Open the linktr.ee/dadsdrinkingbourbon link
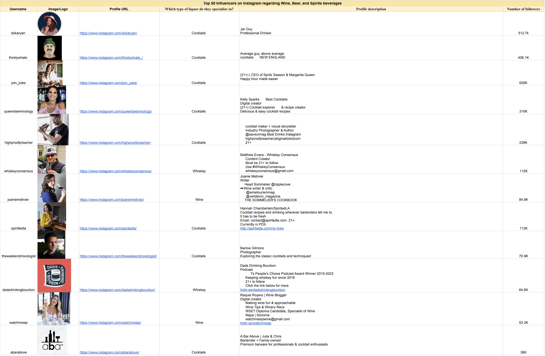The image size is (545, 356). tap(262, 290)
